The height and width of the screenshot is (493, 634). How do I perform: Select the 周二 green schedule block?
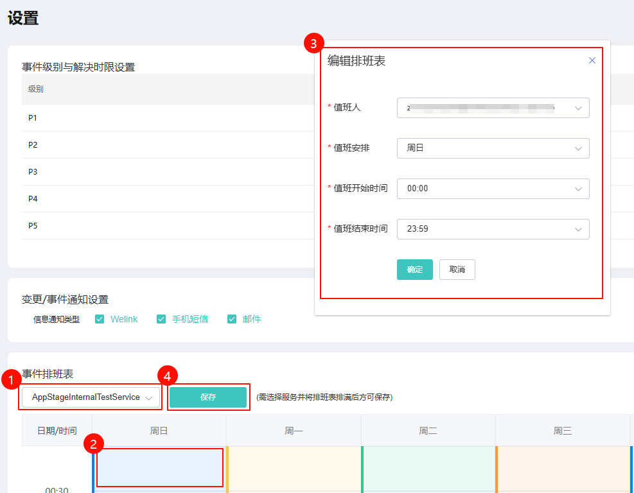tap(428, 468)
